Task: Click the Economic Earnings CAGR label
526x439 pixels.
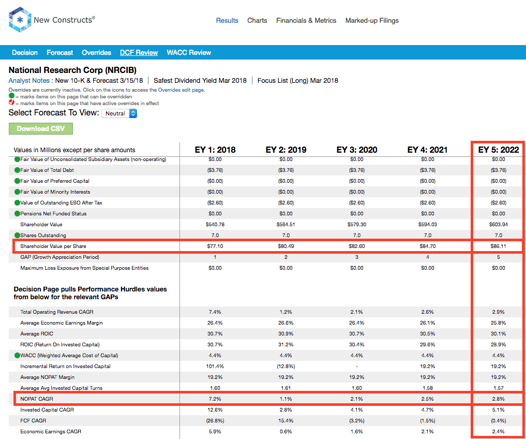Action: [x=51, y=432]
